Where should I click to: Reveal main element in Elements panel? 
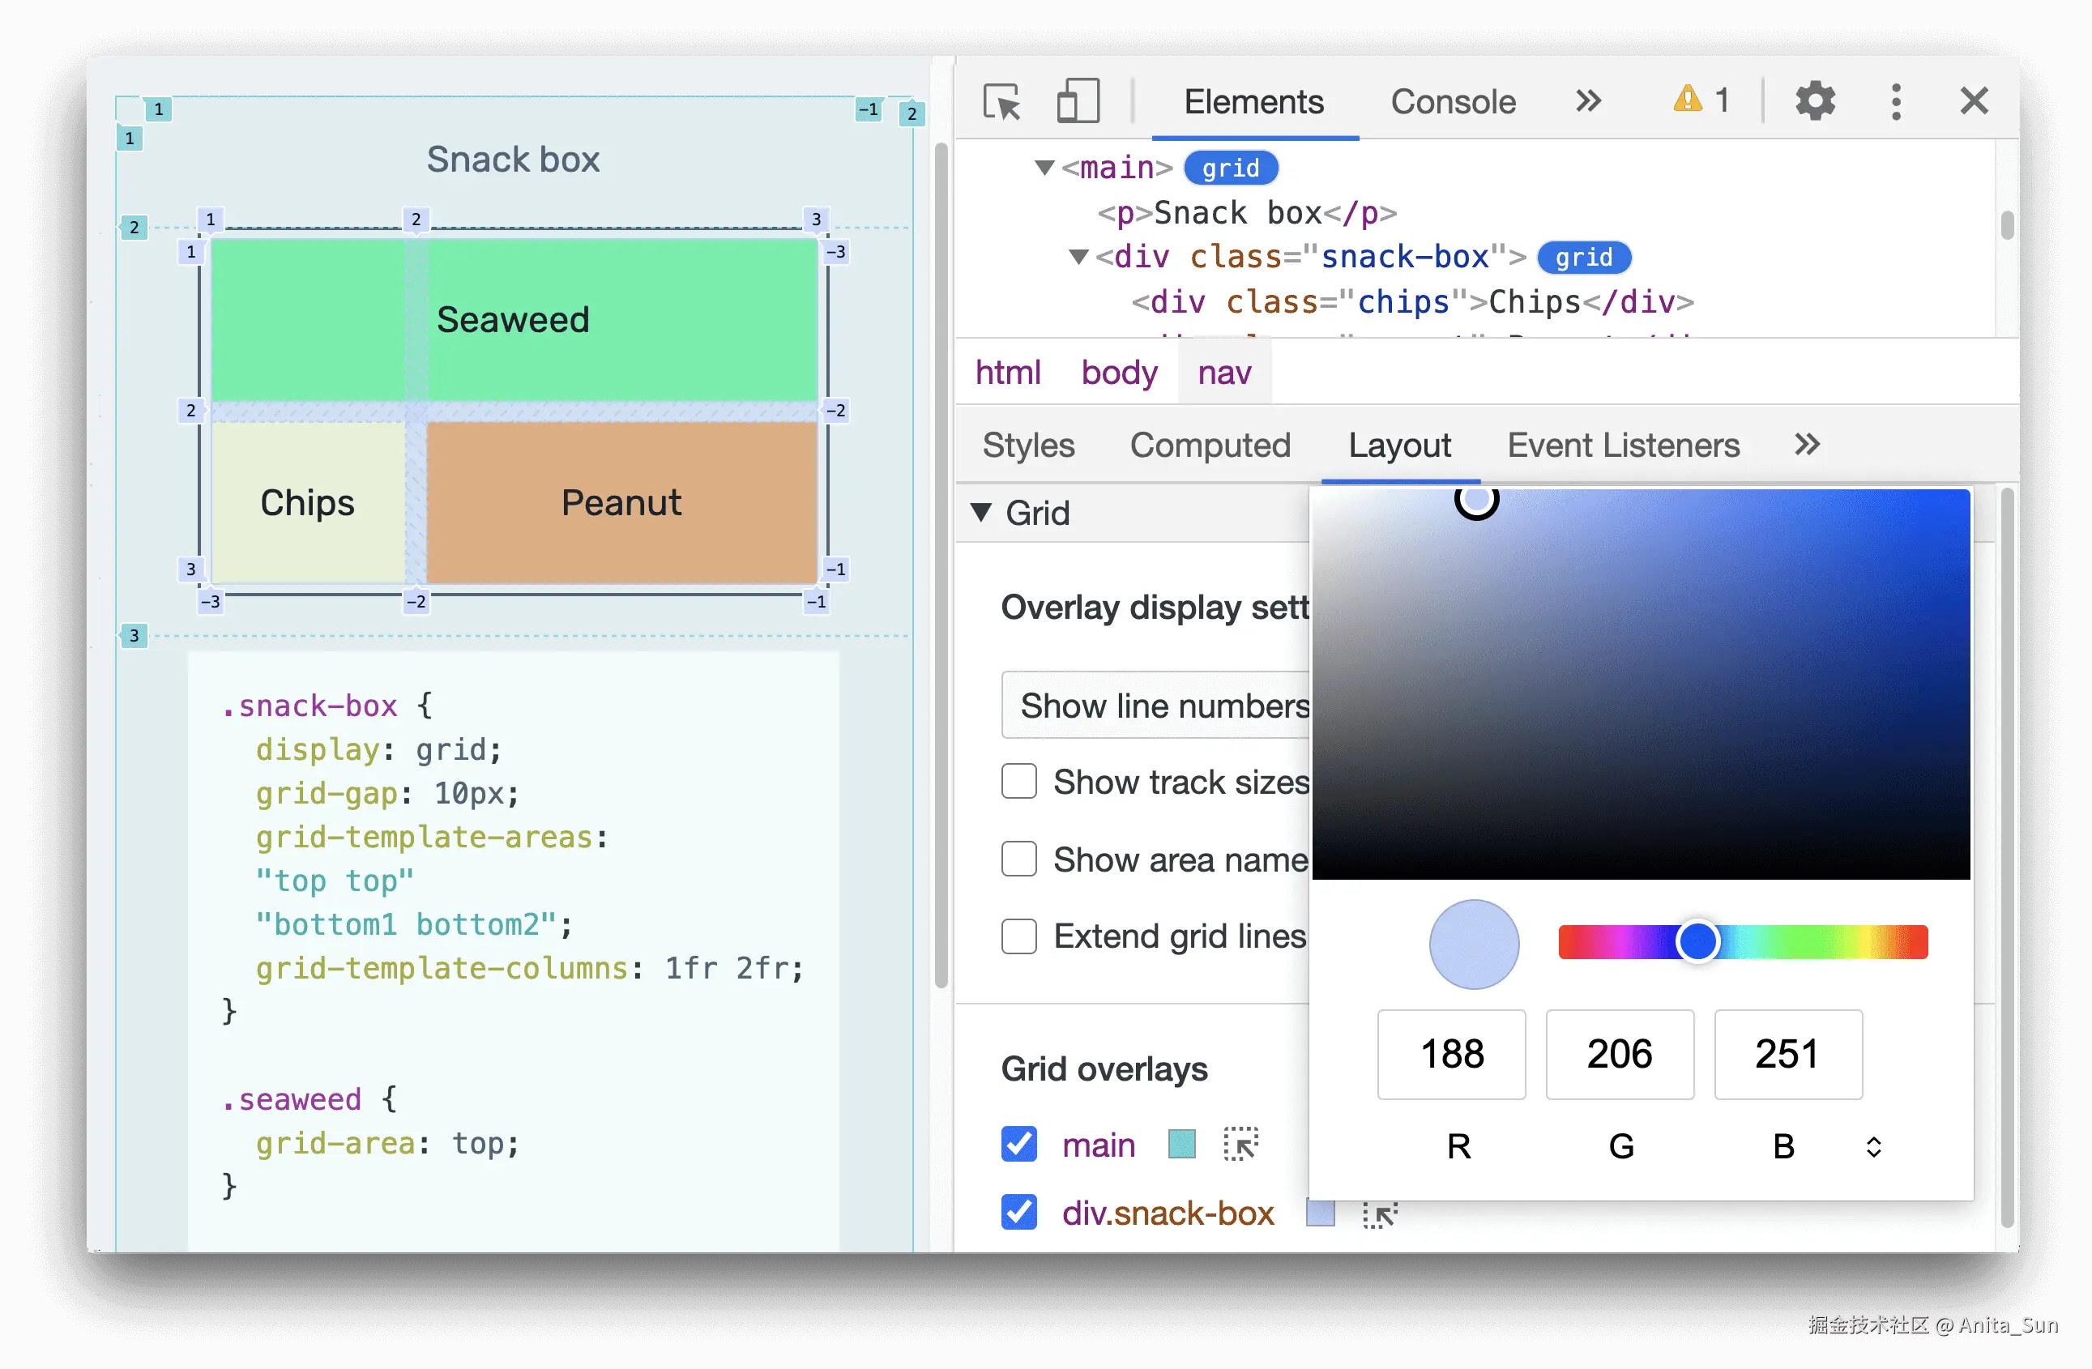1240,1145
